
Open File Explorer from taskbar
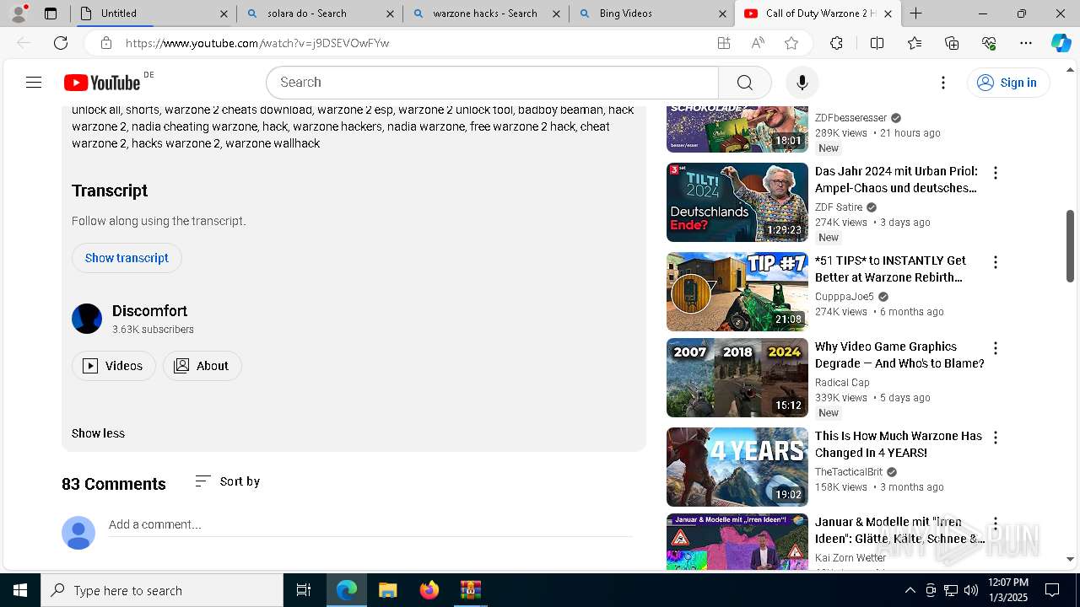tap(387, 590)
